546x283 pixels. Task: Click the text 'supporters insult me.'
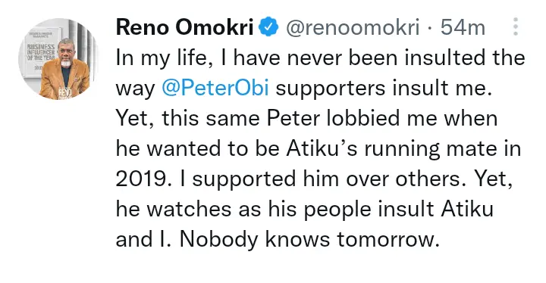[x=384, y=89]
